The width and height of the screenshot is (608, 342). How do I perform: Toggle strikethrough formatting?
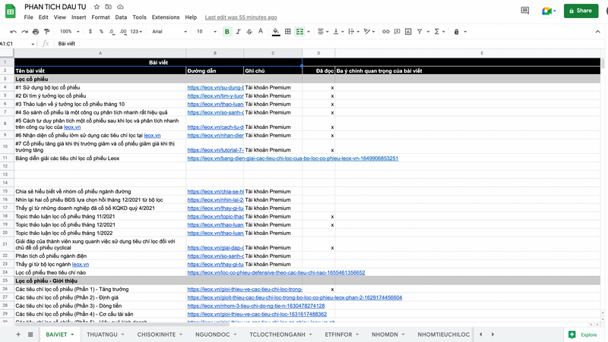click(x=249, y=32)
